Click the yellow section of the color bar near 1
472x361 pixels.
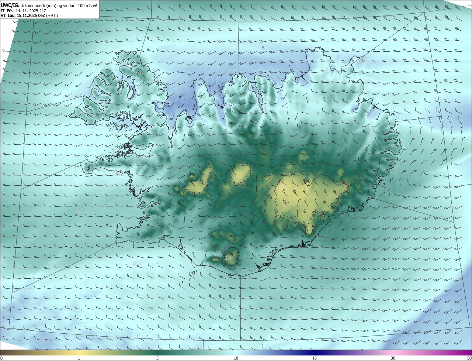[x=79, y=353]
